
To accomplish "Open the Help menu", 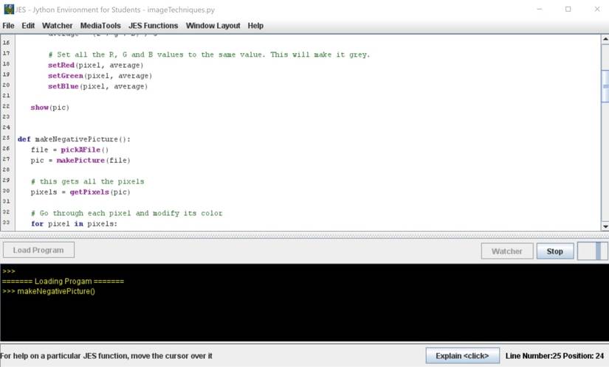I will click(255, 26).
